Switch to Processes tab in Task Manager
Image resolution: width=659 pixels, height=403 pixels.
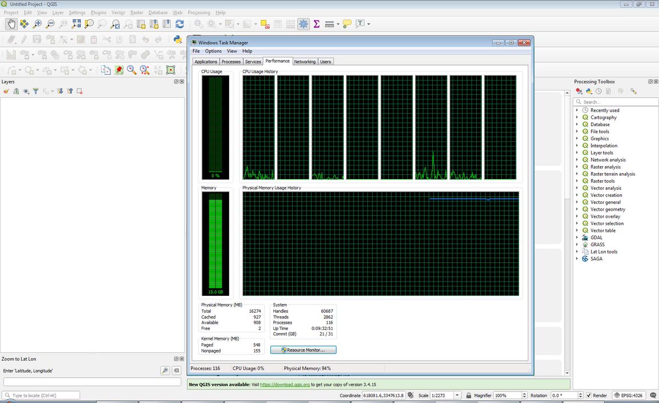[x=231, y=62]
